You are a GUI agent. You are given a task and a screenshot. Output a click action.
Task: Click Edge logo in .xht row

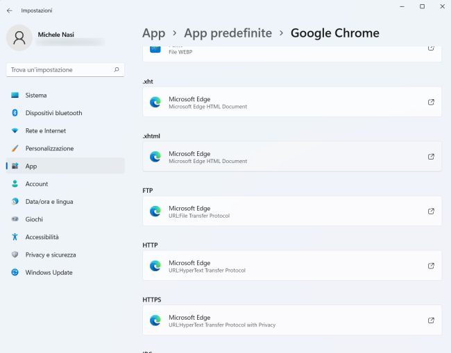coord(155,102)
